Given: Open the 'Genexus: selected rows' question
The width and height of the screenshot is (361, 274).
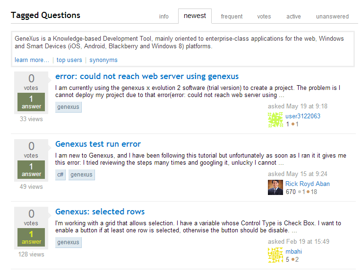Looking at the screenshot, I should (100, 212).
